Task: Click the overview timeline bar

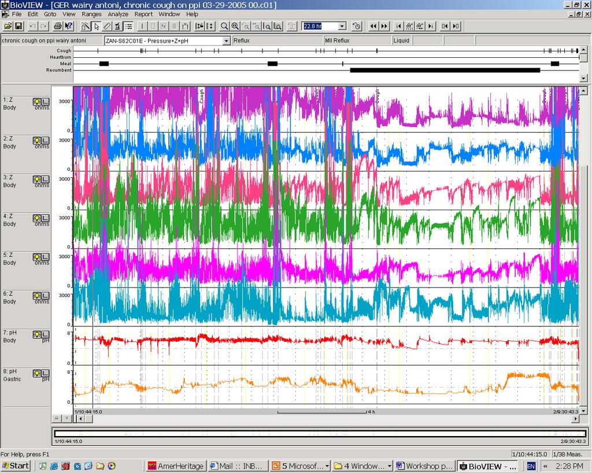Action: pos(320,434)
